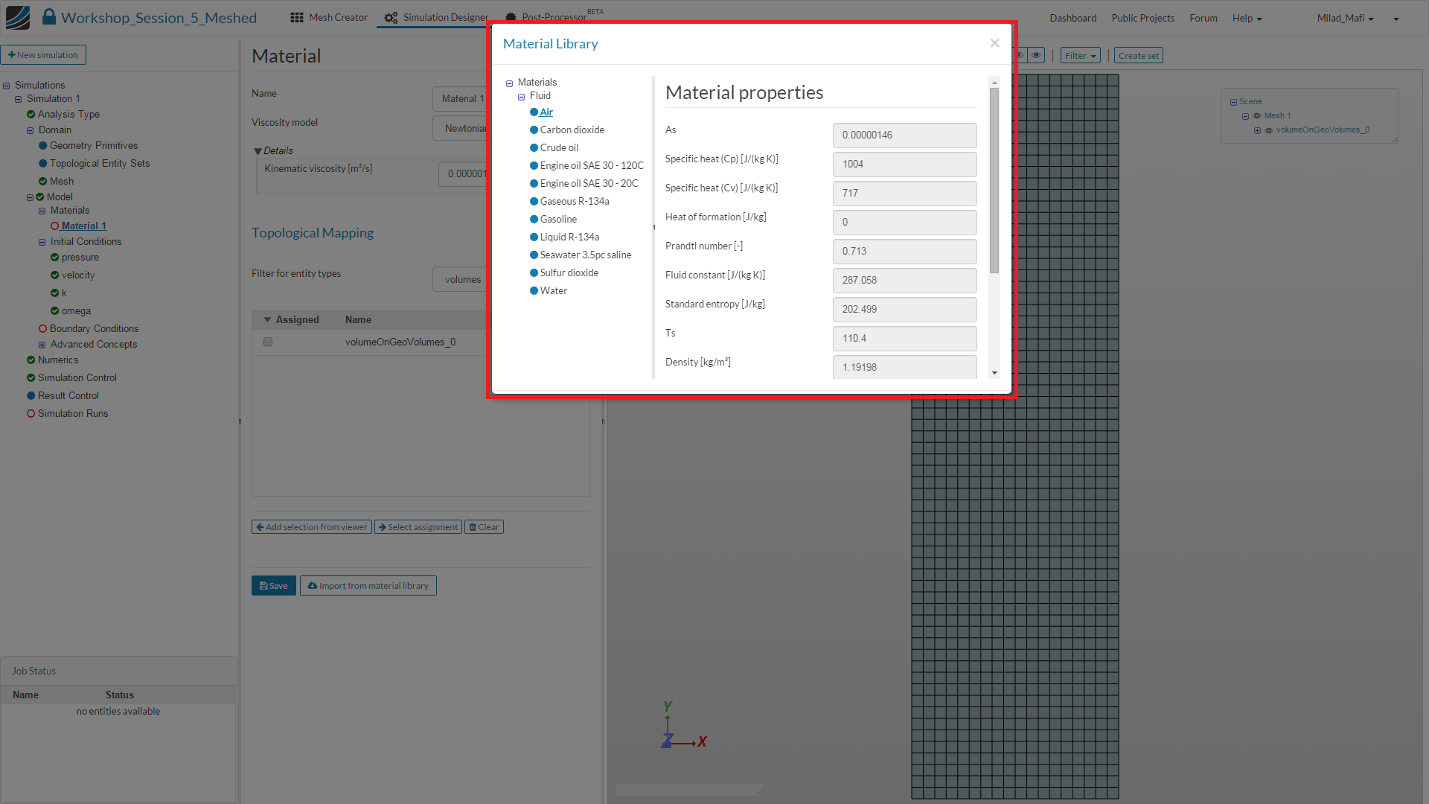Click the dot icon for Crude oil
Screen dimensions: 1429x804
pos(534,148)
